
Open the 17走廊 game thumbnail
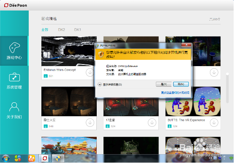pyautogui.click(x=131, y=107)
